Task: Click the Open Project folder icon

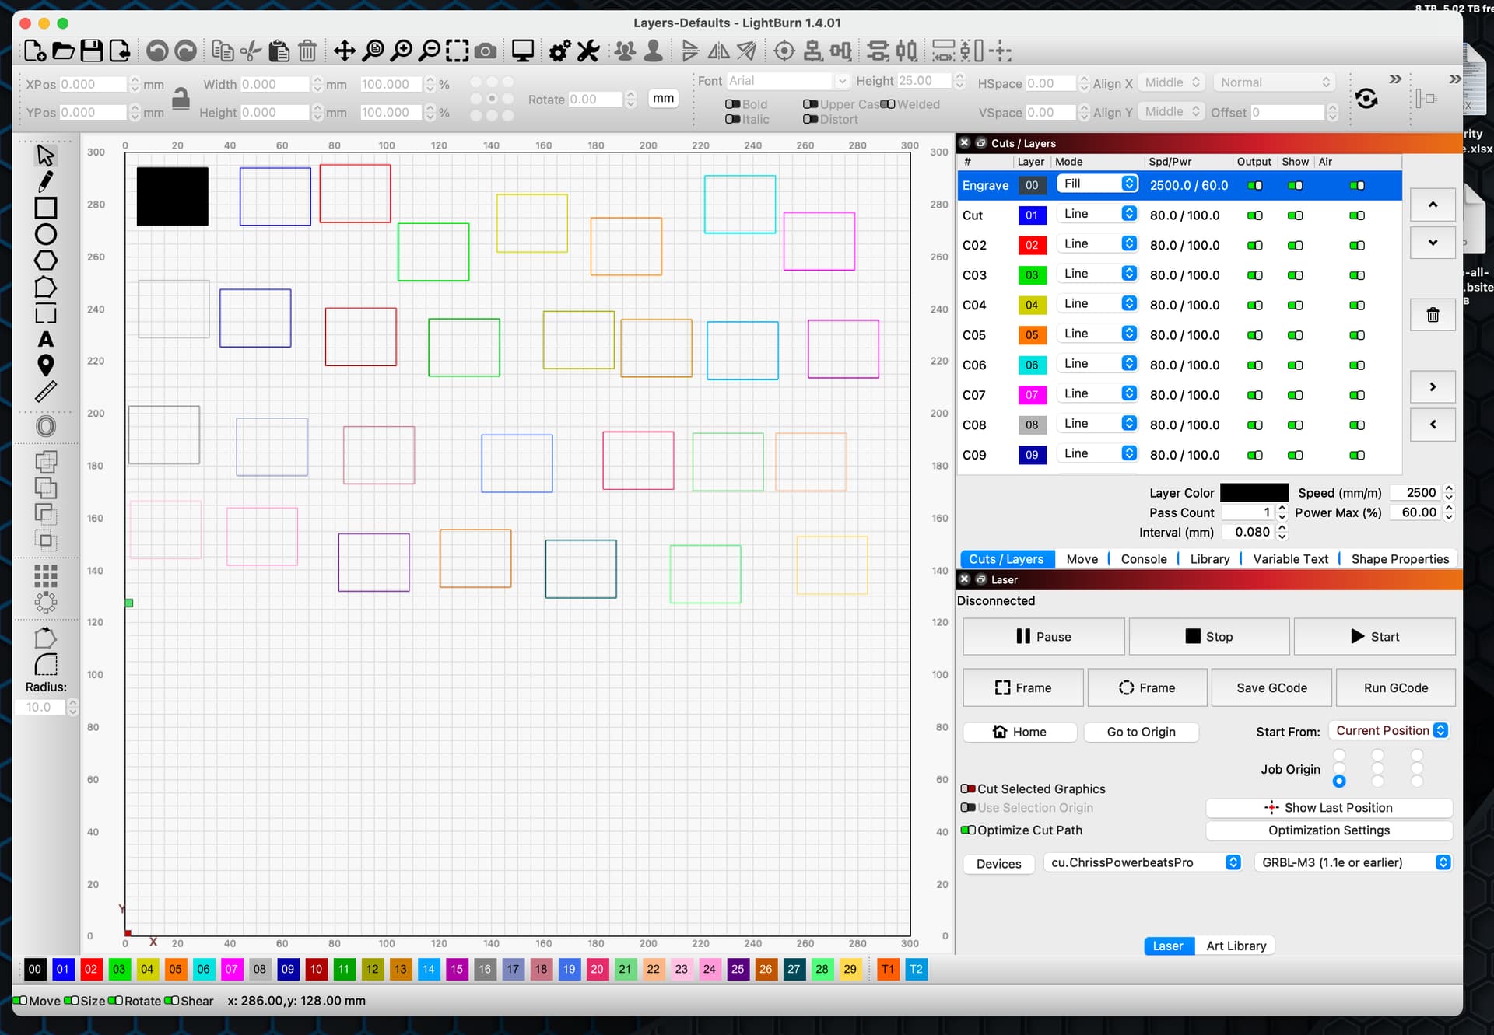Action: 63,51
